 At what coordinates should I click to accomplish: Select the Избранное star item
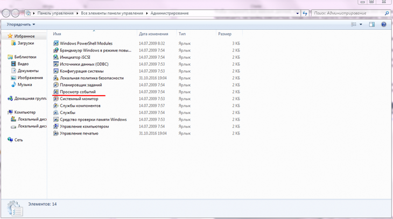pyautogui.click(x=22, y=36)
